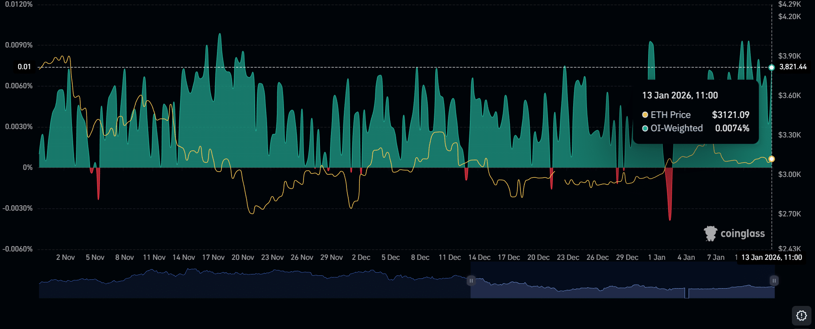Click the coinglass logo watermark
This screenshot has width=815, height=329.
734,233
